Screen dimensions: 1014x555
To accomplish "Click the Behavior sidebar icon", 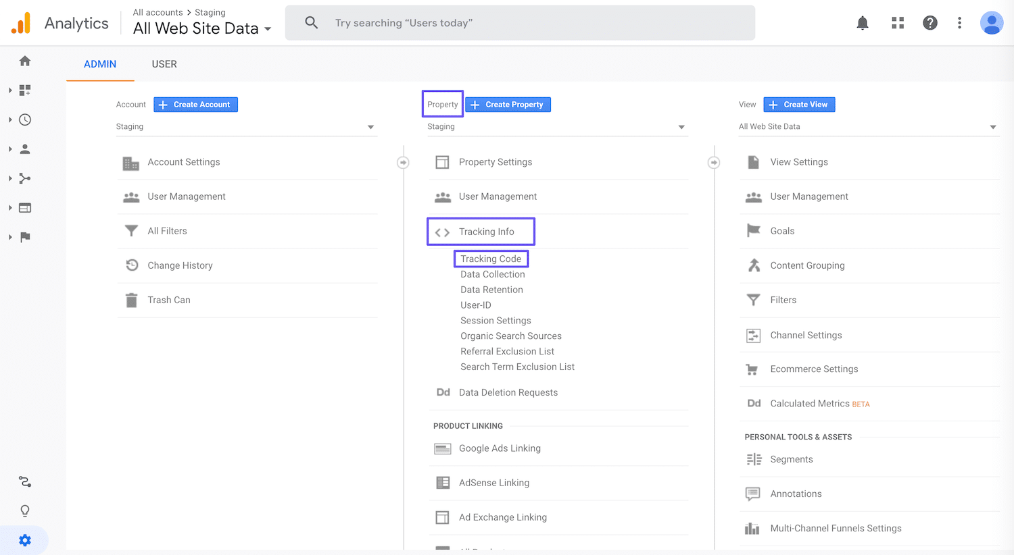I will click(x=24, y=207).
